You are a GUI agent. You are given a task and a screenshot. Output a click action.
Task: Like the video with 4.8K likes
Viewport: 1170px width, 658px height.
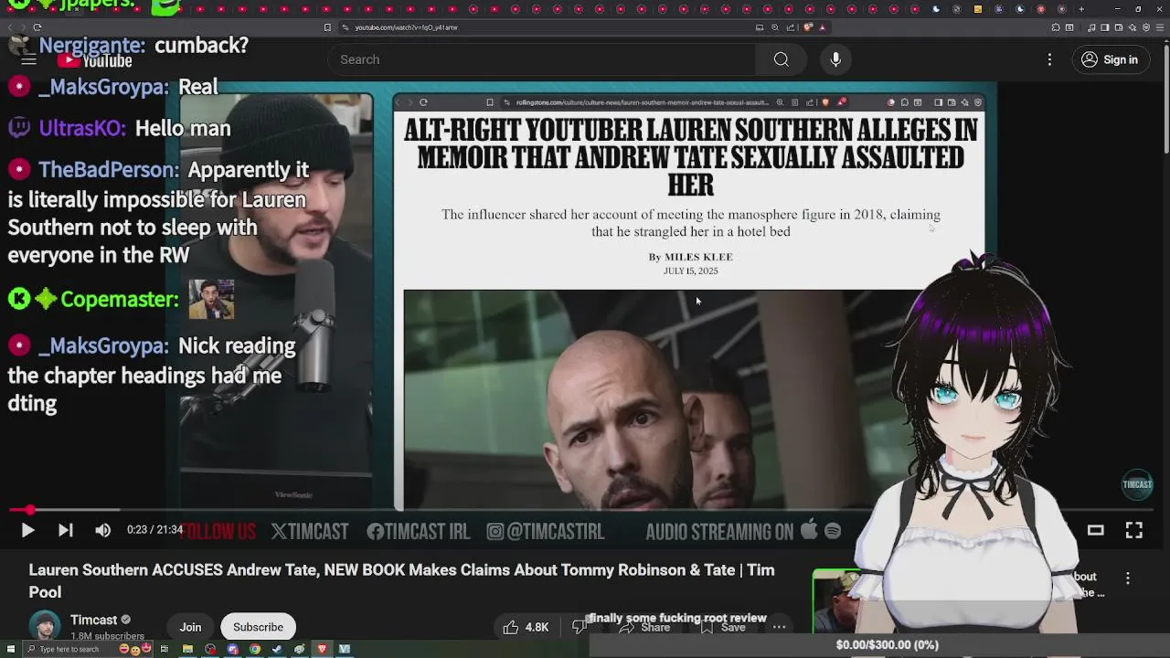click(x=526, y=627)
